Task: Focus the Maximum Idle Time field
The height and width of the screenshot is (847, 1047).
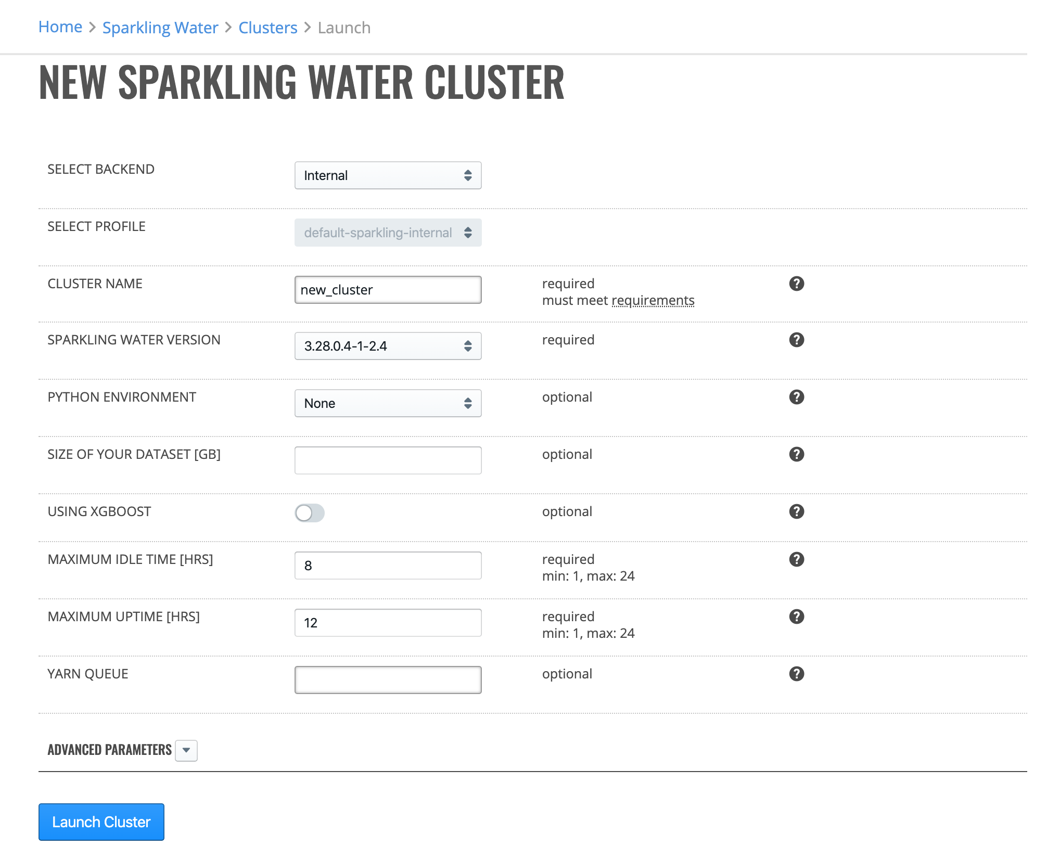Action: coord(388,566)
